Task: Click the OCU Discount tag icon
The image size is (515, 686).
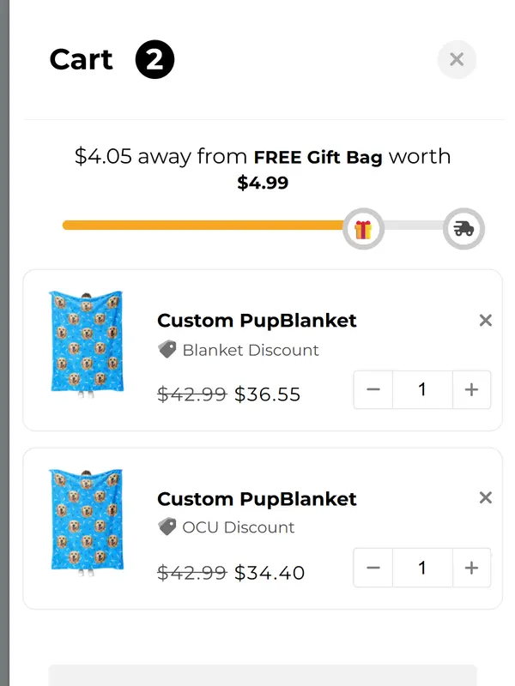Action: 167,527
